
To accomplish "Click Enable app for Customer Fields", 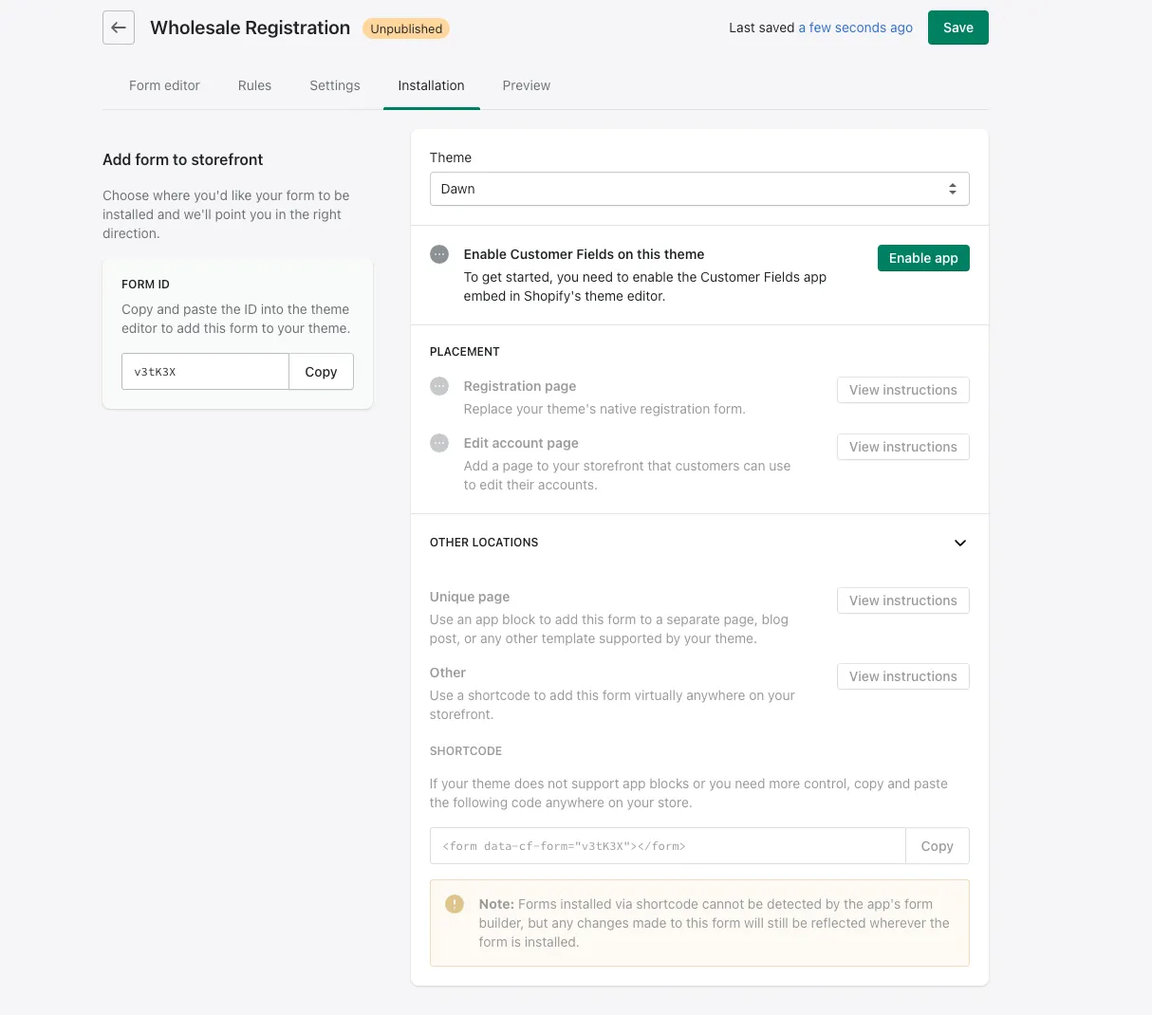I will click(x=922, y=257).
